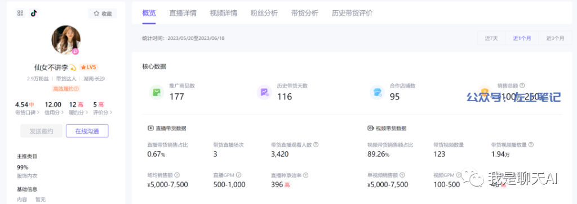Click the 95 合作店铺数 value

click(395, 97)
